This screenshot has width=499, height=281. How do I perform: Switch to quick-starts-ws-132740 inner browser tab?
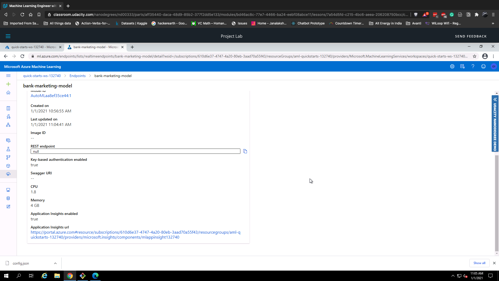coord(33,47)
